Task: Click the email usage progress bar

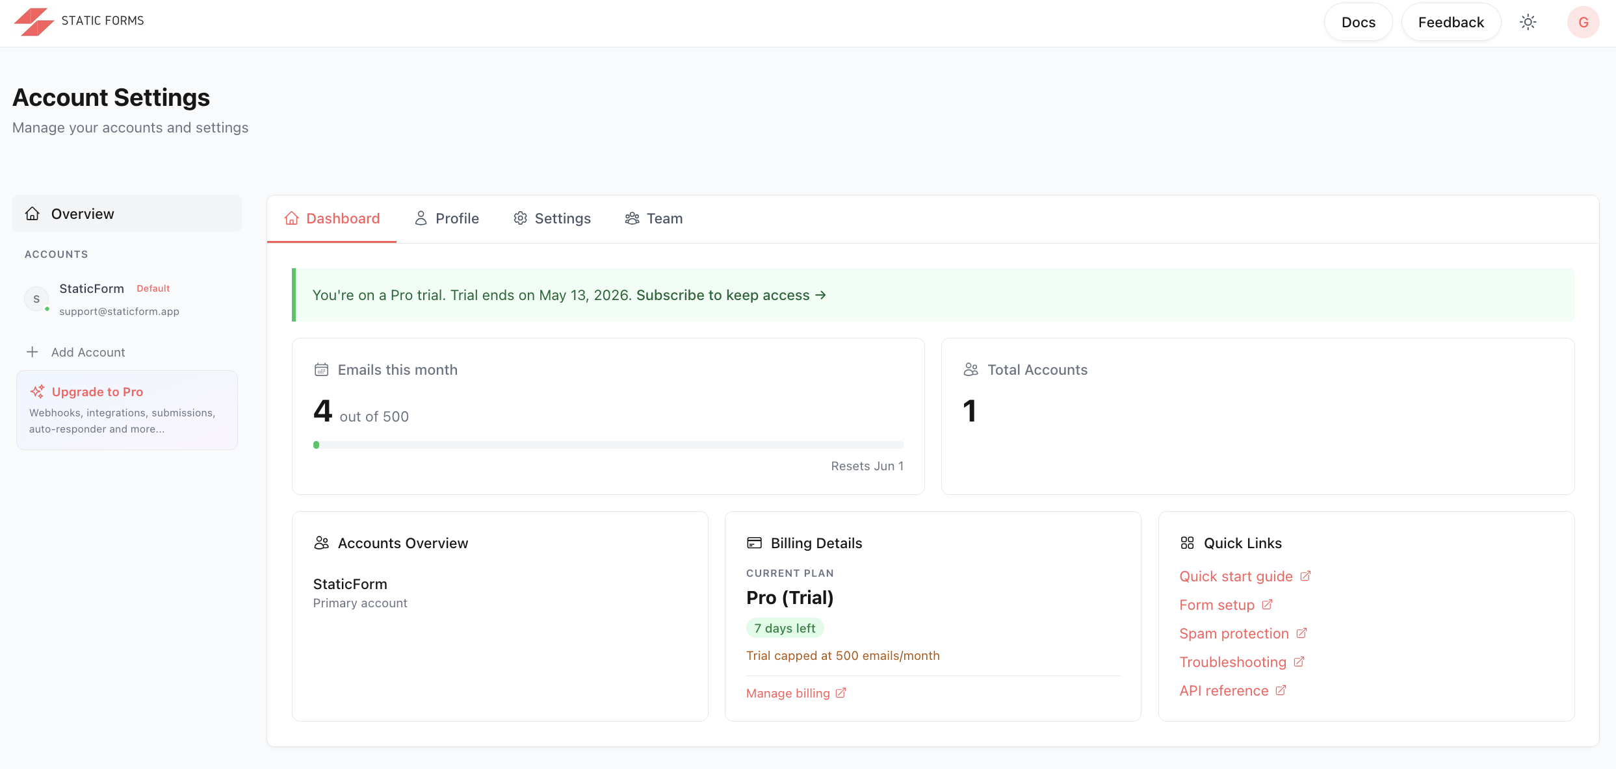Action: 608,445
